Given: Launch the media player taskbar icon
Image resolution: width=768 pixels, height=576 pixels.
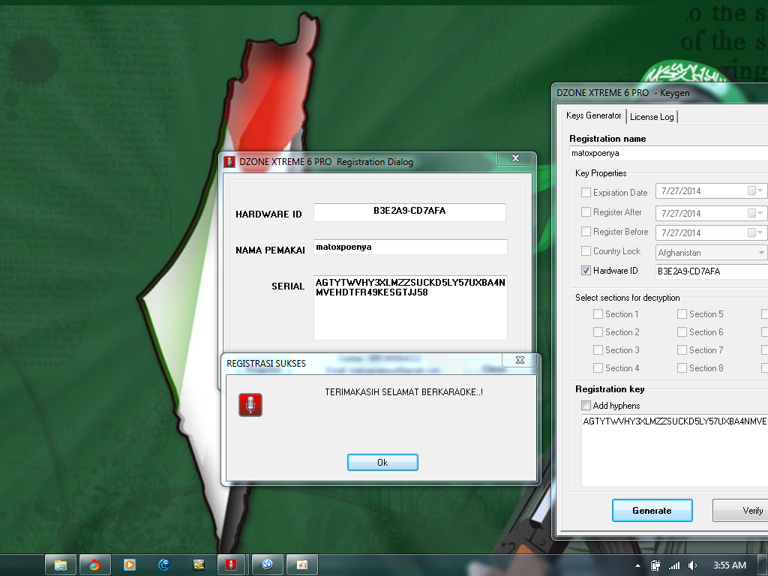Looking at the screenshot, I should tap(129, 565).
